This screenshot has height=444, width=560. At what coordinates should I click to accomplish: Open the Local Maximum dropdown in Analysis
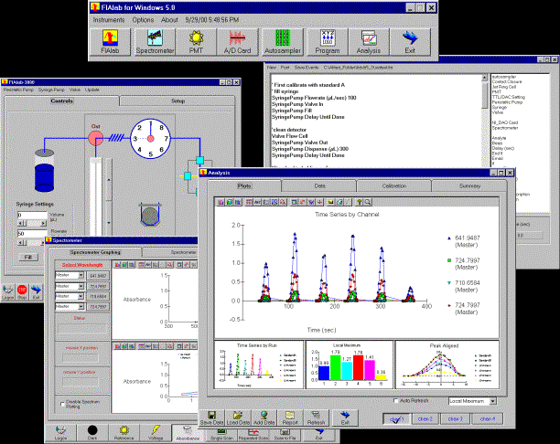coord(493,401)
